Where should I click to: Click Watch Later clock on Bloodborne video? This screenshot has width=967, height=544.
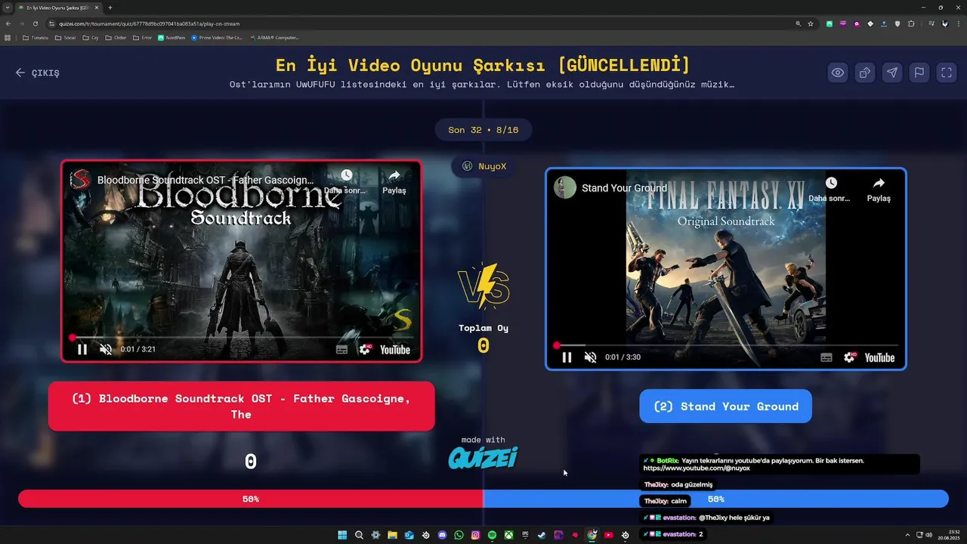click(346, 175)
